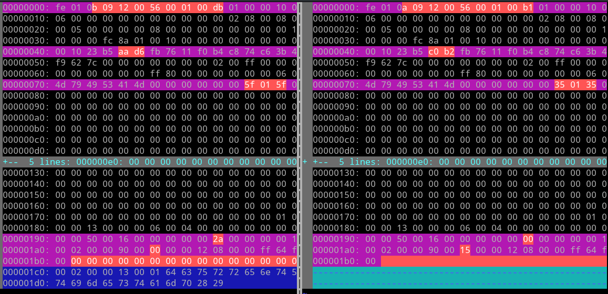This screenshot has width=608, height=294.
Task: Click the plus fold marker beside right pane
Action: click(x=305, y=162)
